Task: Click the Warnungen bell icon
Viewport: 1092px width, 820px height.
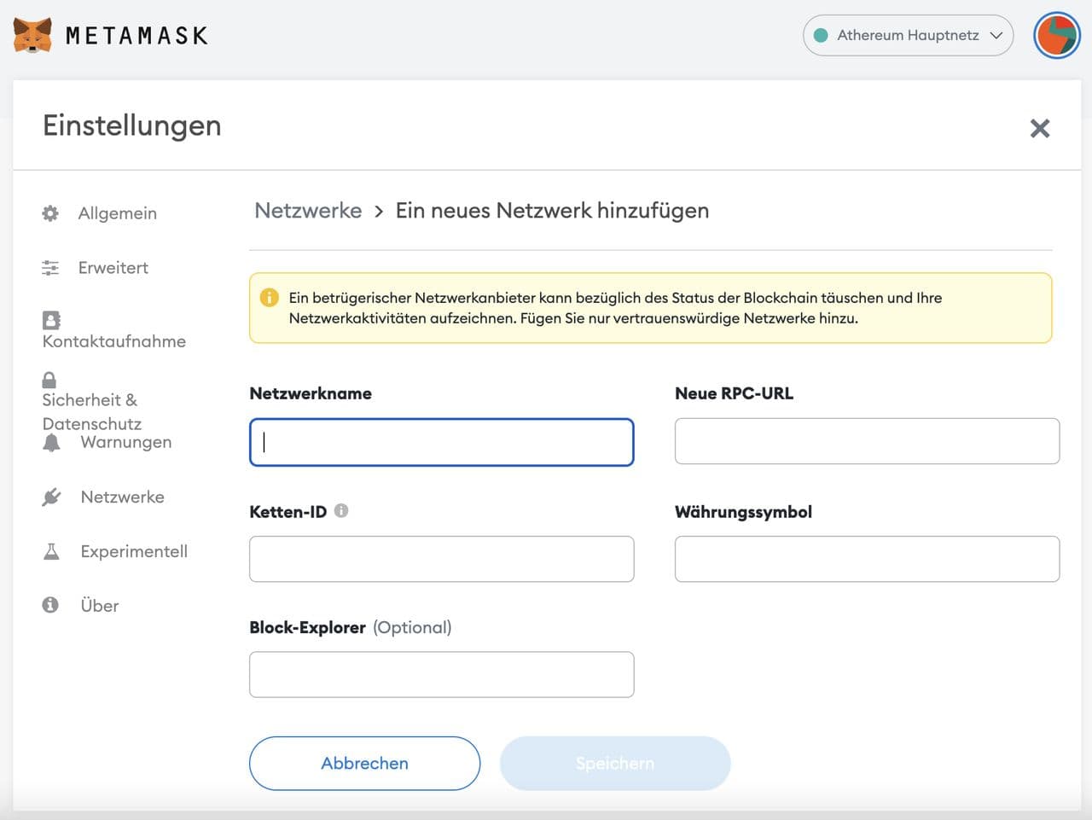Action: pos(52,442)
